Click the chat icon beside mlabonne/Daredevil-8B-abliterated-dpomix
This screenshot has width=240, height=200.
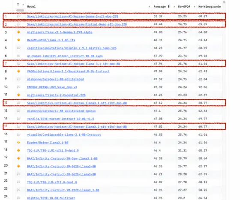pos(19,110)
